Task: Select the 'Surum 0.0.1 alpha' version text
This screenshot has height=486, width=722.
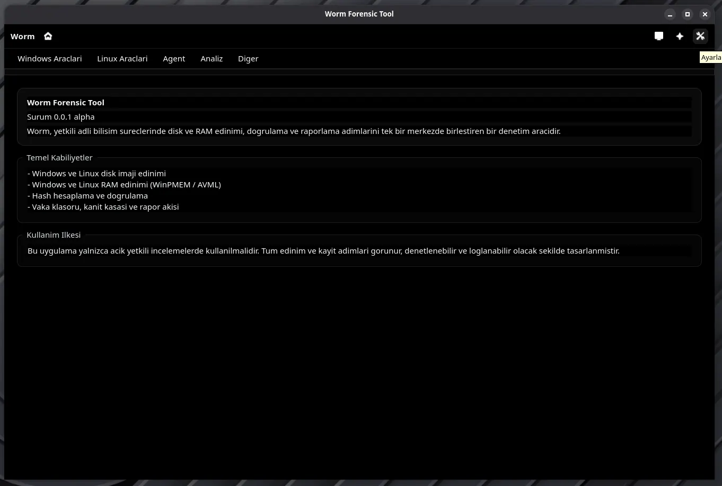Action: click(x=61, y=117)
